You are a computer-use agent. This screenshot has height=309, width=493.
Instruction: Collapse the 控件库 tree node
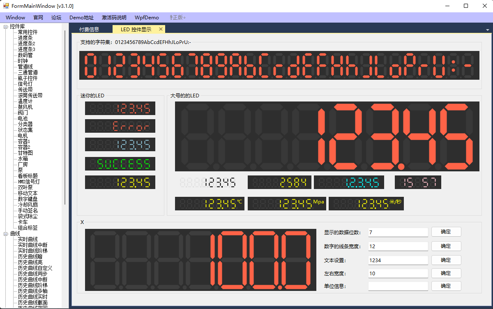(6, 27)
